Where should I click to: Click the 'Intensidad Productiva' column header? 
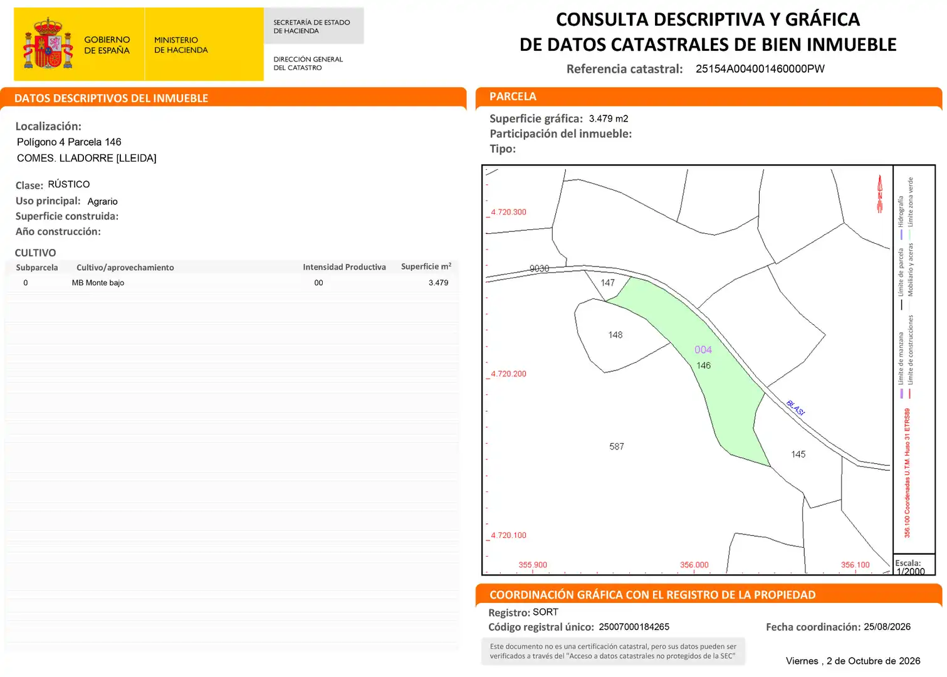(345, 267)
